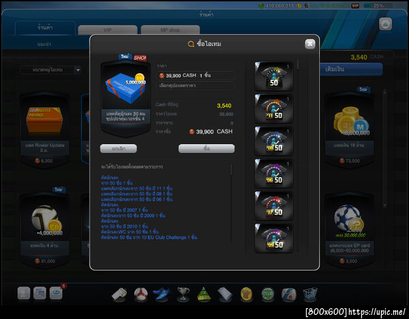Click the blue 5,000,000 package box image
Viewport: 409px width, 319px height.
[125, 87]
